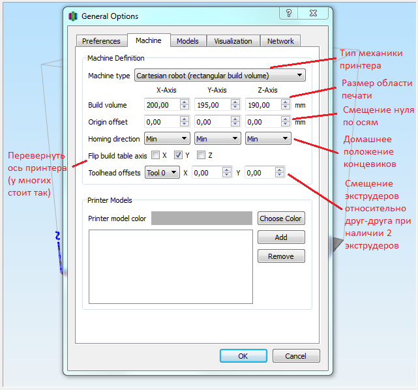Uncheck the Y flip build table axis
The width and height of the screenshot is (418, 390).
pos(178,155)
